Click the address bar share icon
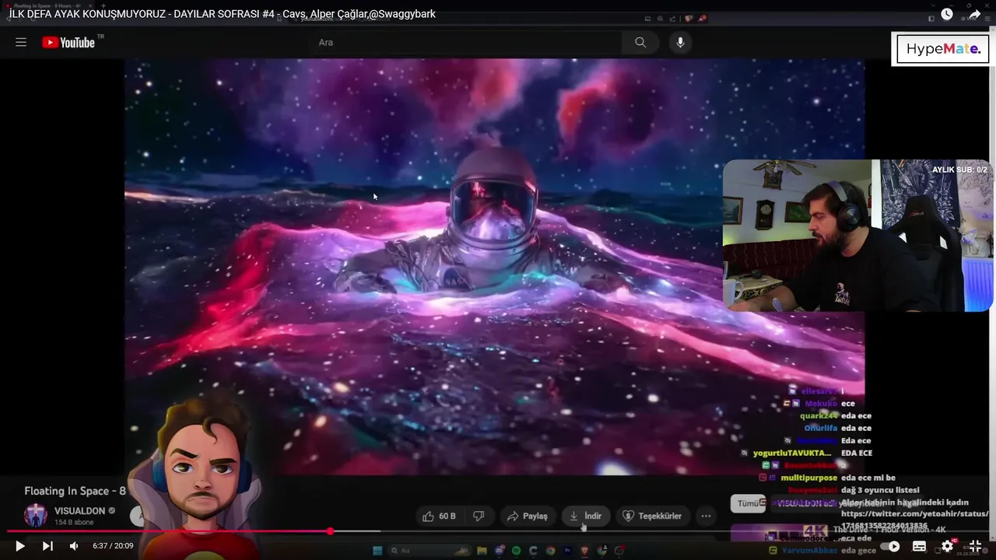 point(672,19)
